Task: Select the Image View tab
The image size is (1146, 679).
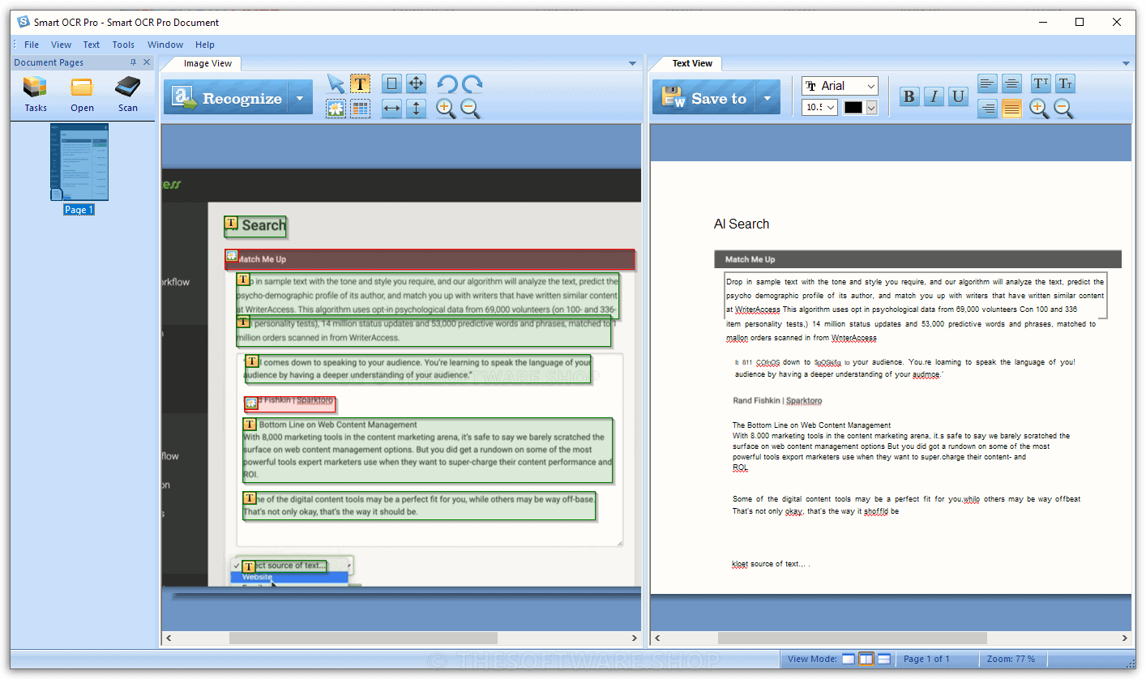Action: (x=207, y=63)
